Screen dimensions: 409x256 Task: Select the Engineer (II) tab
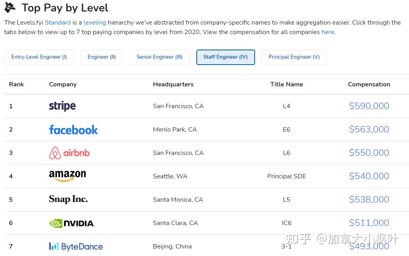tap(102, 57)
